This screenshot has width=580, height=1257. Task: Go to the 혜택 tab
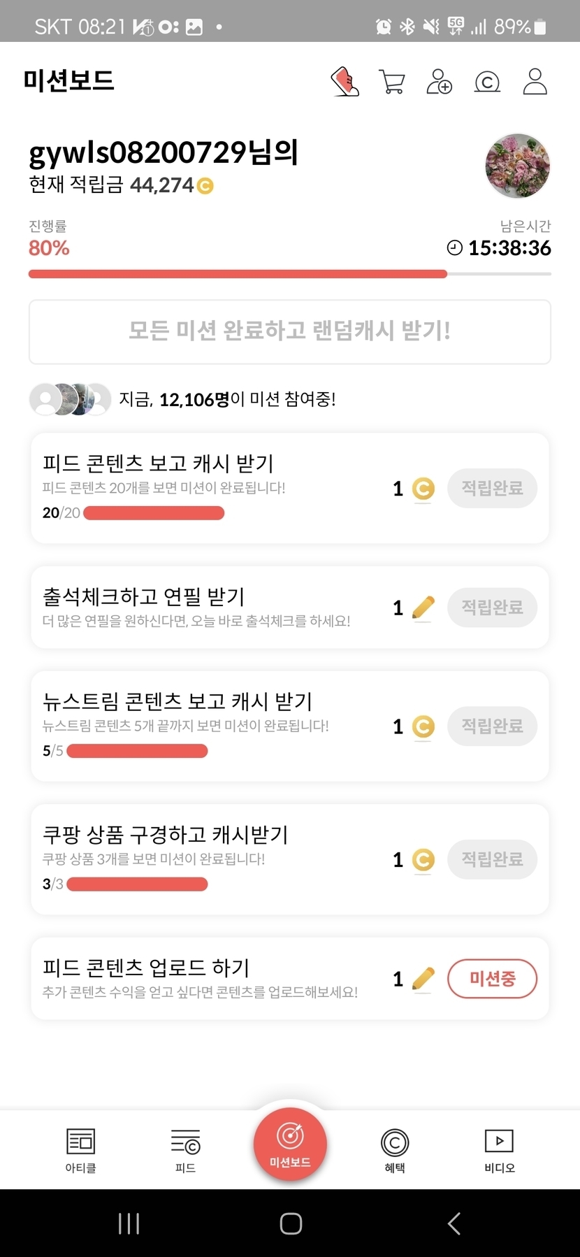[395, 1150]
